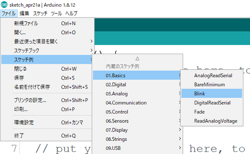Open the BareMinimum example sketch
The width and height of the screenshot is (250, 154).
pos(212,84)
